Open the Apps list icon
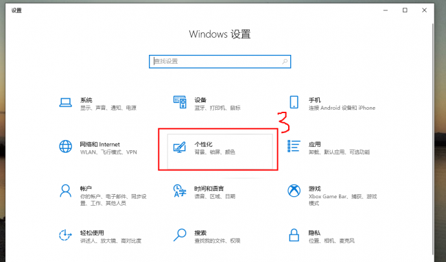Viewport: 446px width, 262px height. 294,146
